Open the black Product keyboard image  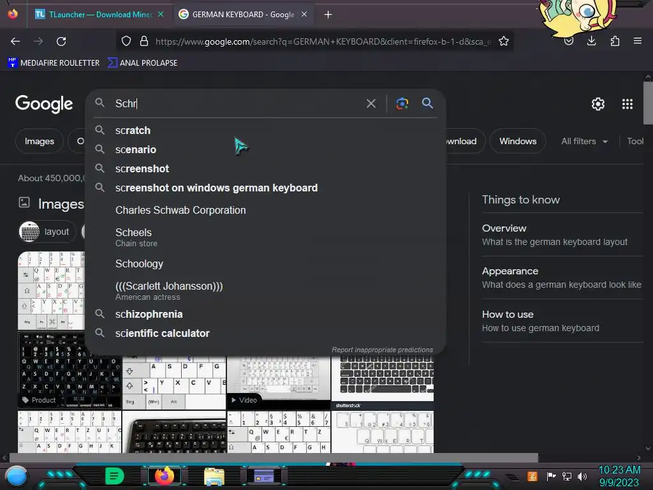70,370
